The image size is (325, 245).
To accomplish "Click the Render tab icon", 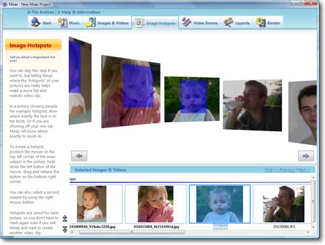I will [261, 22].
